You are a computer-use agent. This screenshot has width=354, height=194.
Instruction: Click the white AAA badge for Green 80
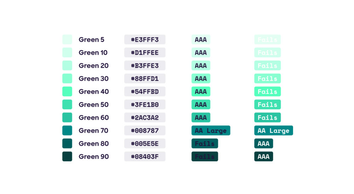click(263, 143)
